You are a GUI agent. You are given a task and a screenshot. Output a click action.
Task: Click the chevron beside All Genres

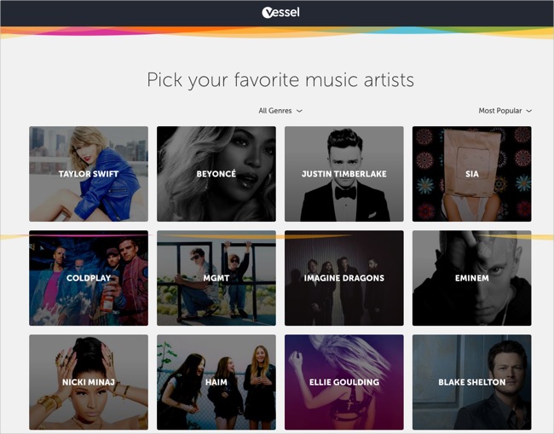(299, 111)
